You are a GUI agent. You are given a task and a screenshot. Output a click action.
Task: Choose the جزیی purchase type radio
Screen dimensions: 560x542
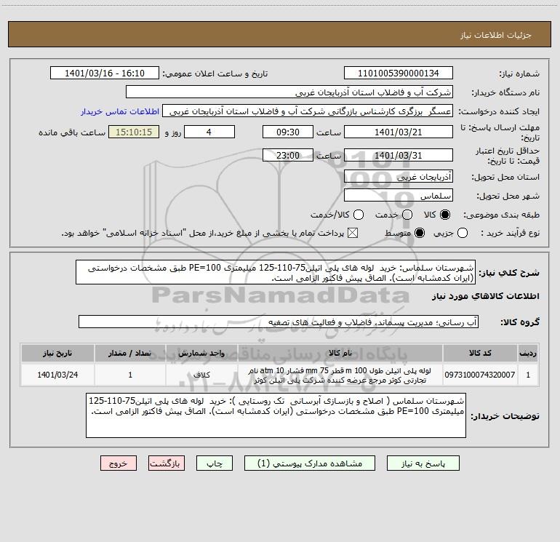click(x=462, y=233)
